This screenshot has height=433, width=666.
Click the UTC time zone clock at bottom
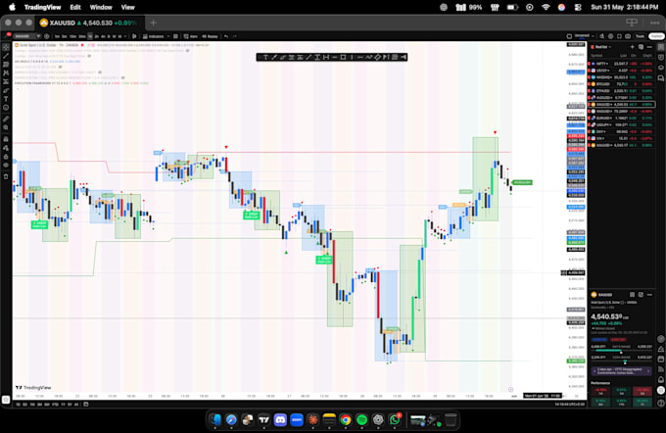[x=570, y=405]
